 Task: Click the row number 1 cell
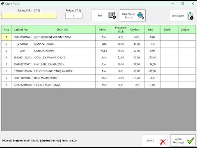[7, 37]
